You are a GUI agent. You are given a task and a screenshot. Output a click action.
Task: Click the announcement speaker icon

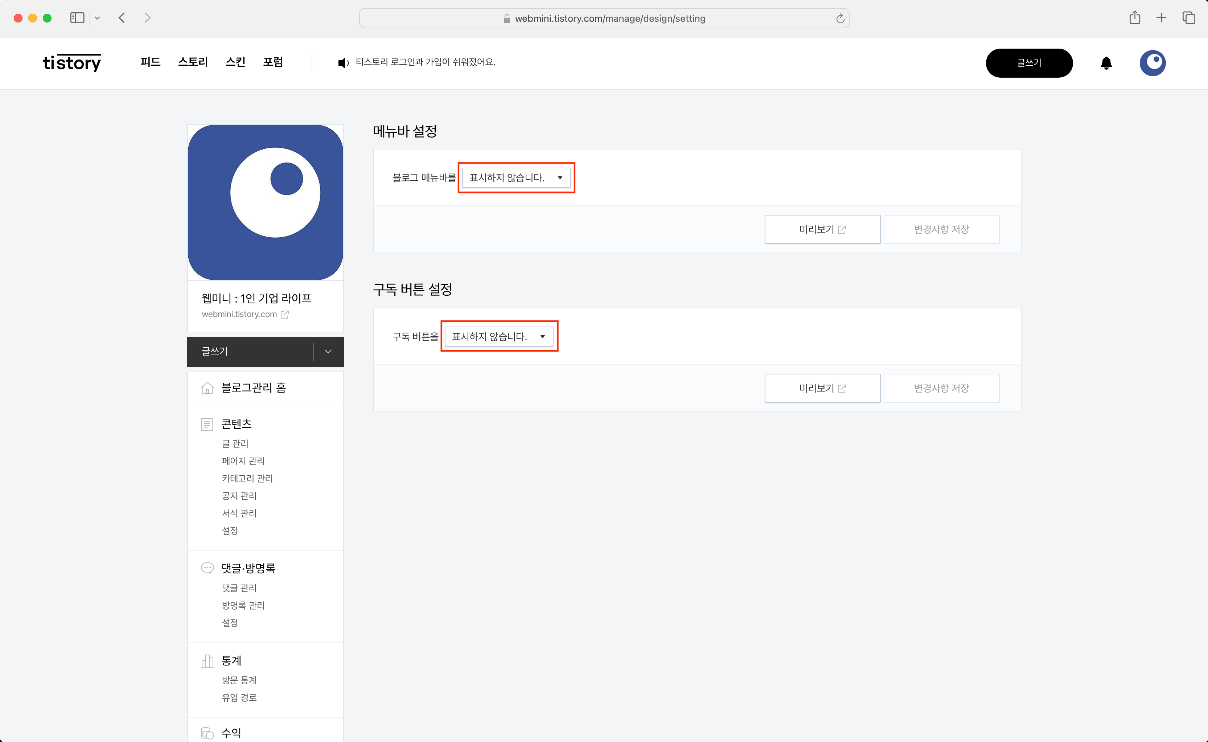[343, 63]
